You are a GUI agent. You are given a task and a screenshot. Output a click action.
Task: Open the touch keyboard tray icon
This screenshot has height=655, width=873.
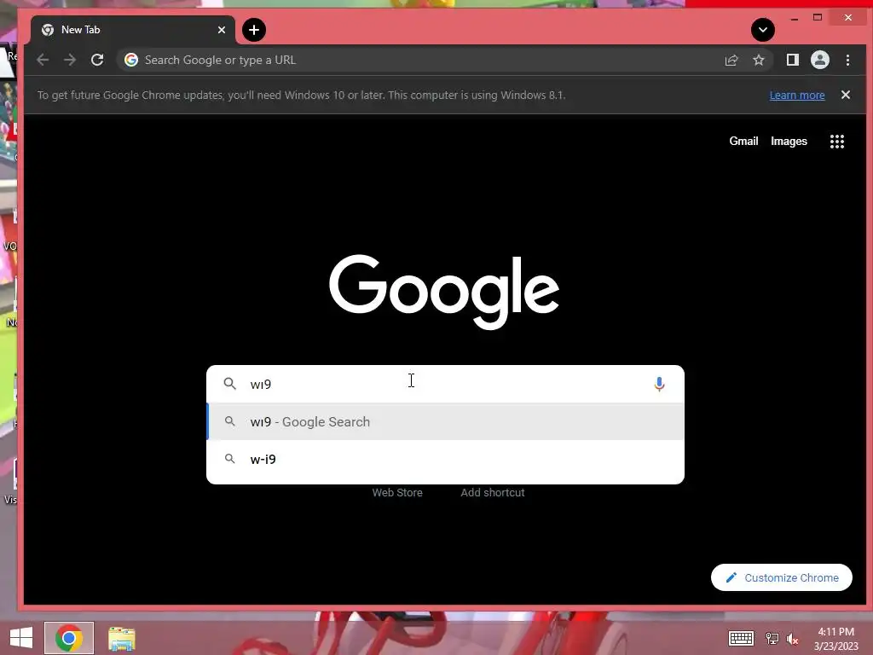(742, 638)
